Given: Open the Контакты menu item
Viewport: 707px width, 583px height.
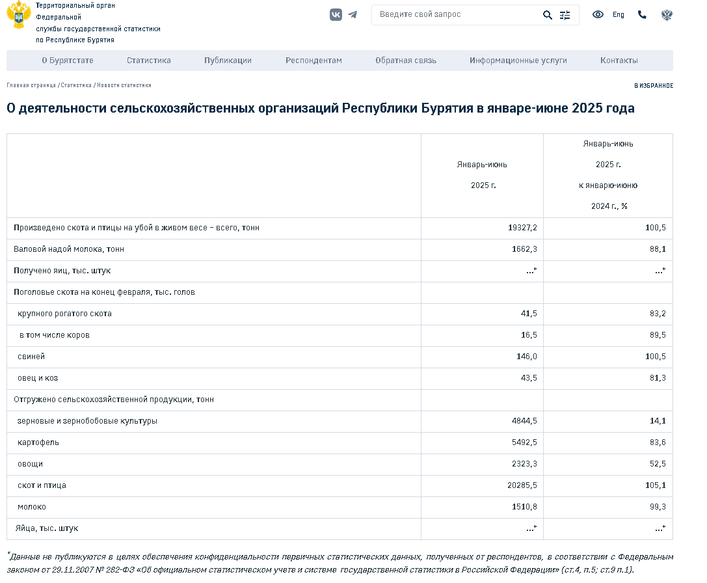Looking at the screenshot, I should [619, 61].
